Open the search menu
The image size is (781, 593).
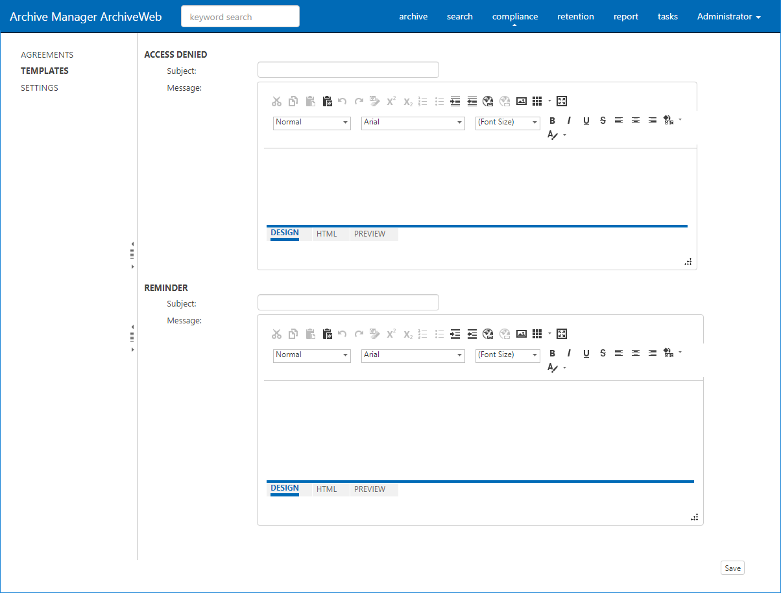pyautogui.click(x=460, y=17)
